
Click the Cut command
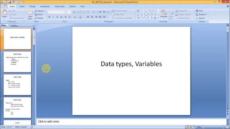(x=12, y=11)
